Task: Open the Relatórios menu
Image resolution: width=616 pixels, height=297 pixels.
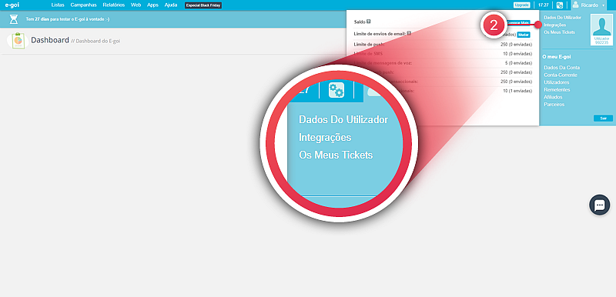Action: tap(113, 5)
